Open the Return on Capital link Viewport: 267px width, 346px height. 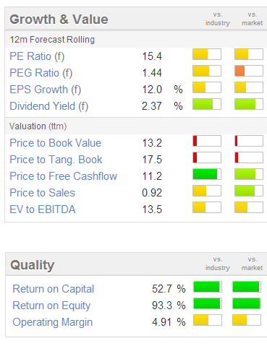pos(54,289)
